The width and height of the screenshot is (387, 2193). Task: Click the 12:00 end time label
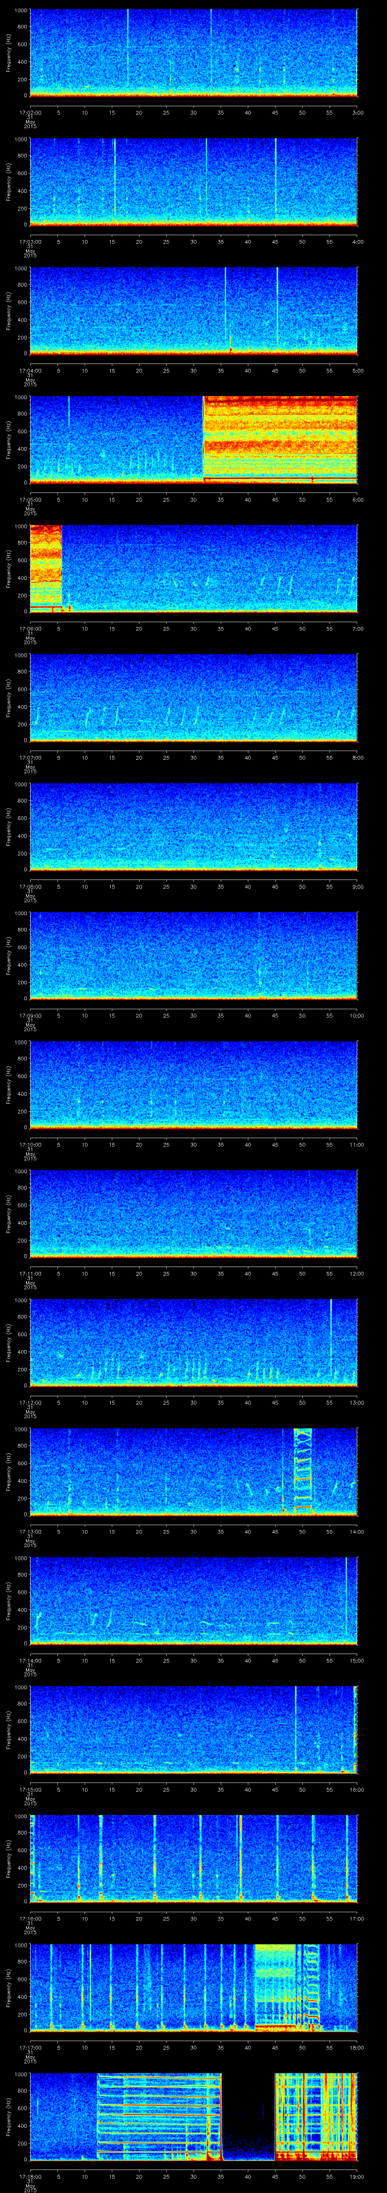357,1273
